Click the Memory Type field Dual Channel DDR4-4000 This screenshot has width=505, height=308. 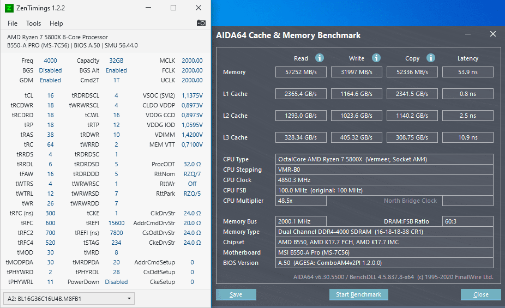pos(384,232)
